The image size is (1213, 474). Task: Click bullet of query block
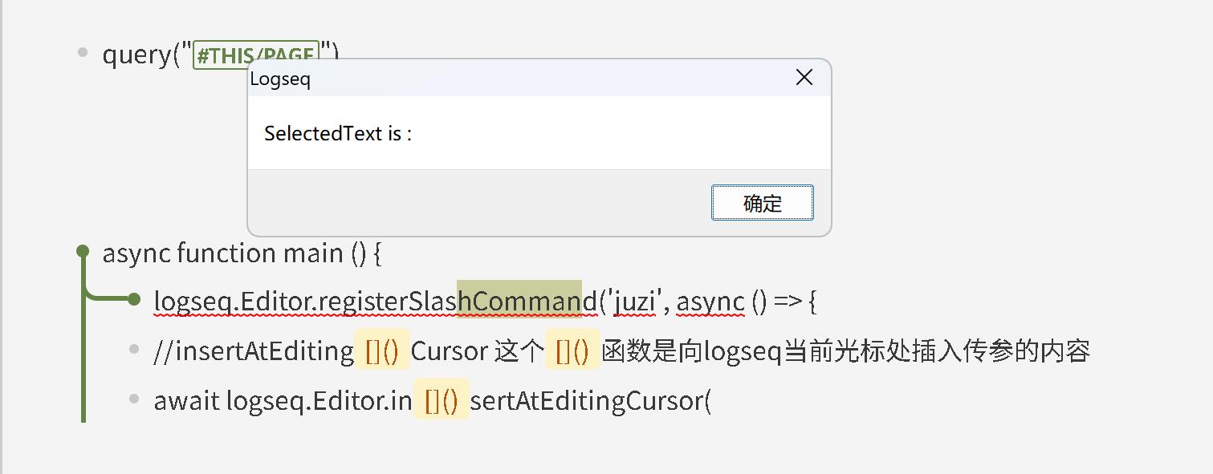82,52
